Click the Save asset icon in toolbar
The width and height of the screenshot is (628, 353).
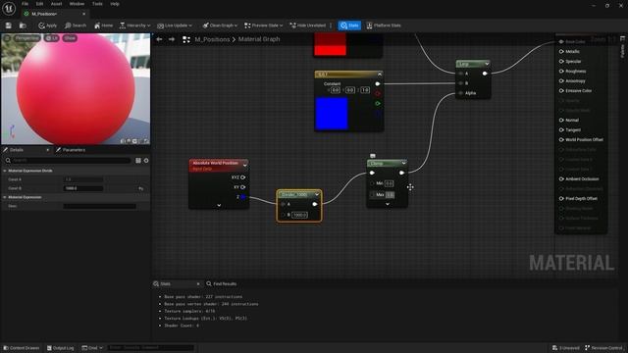pyautogui.click(x=9, y=25)
